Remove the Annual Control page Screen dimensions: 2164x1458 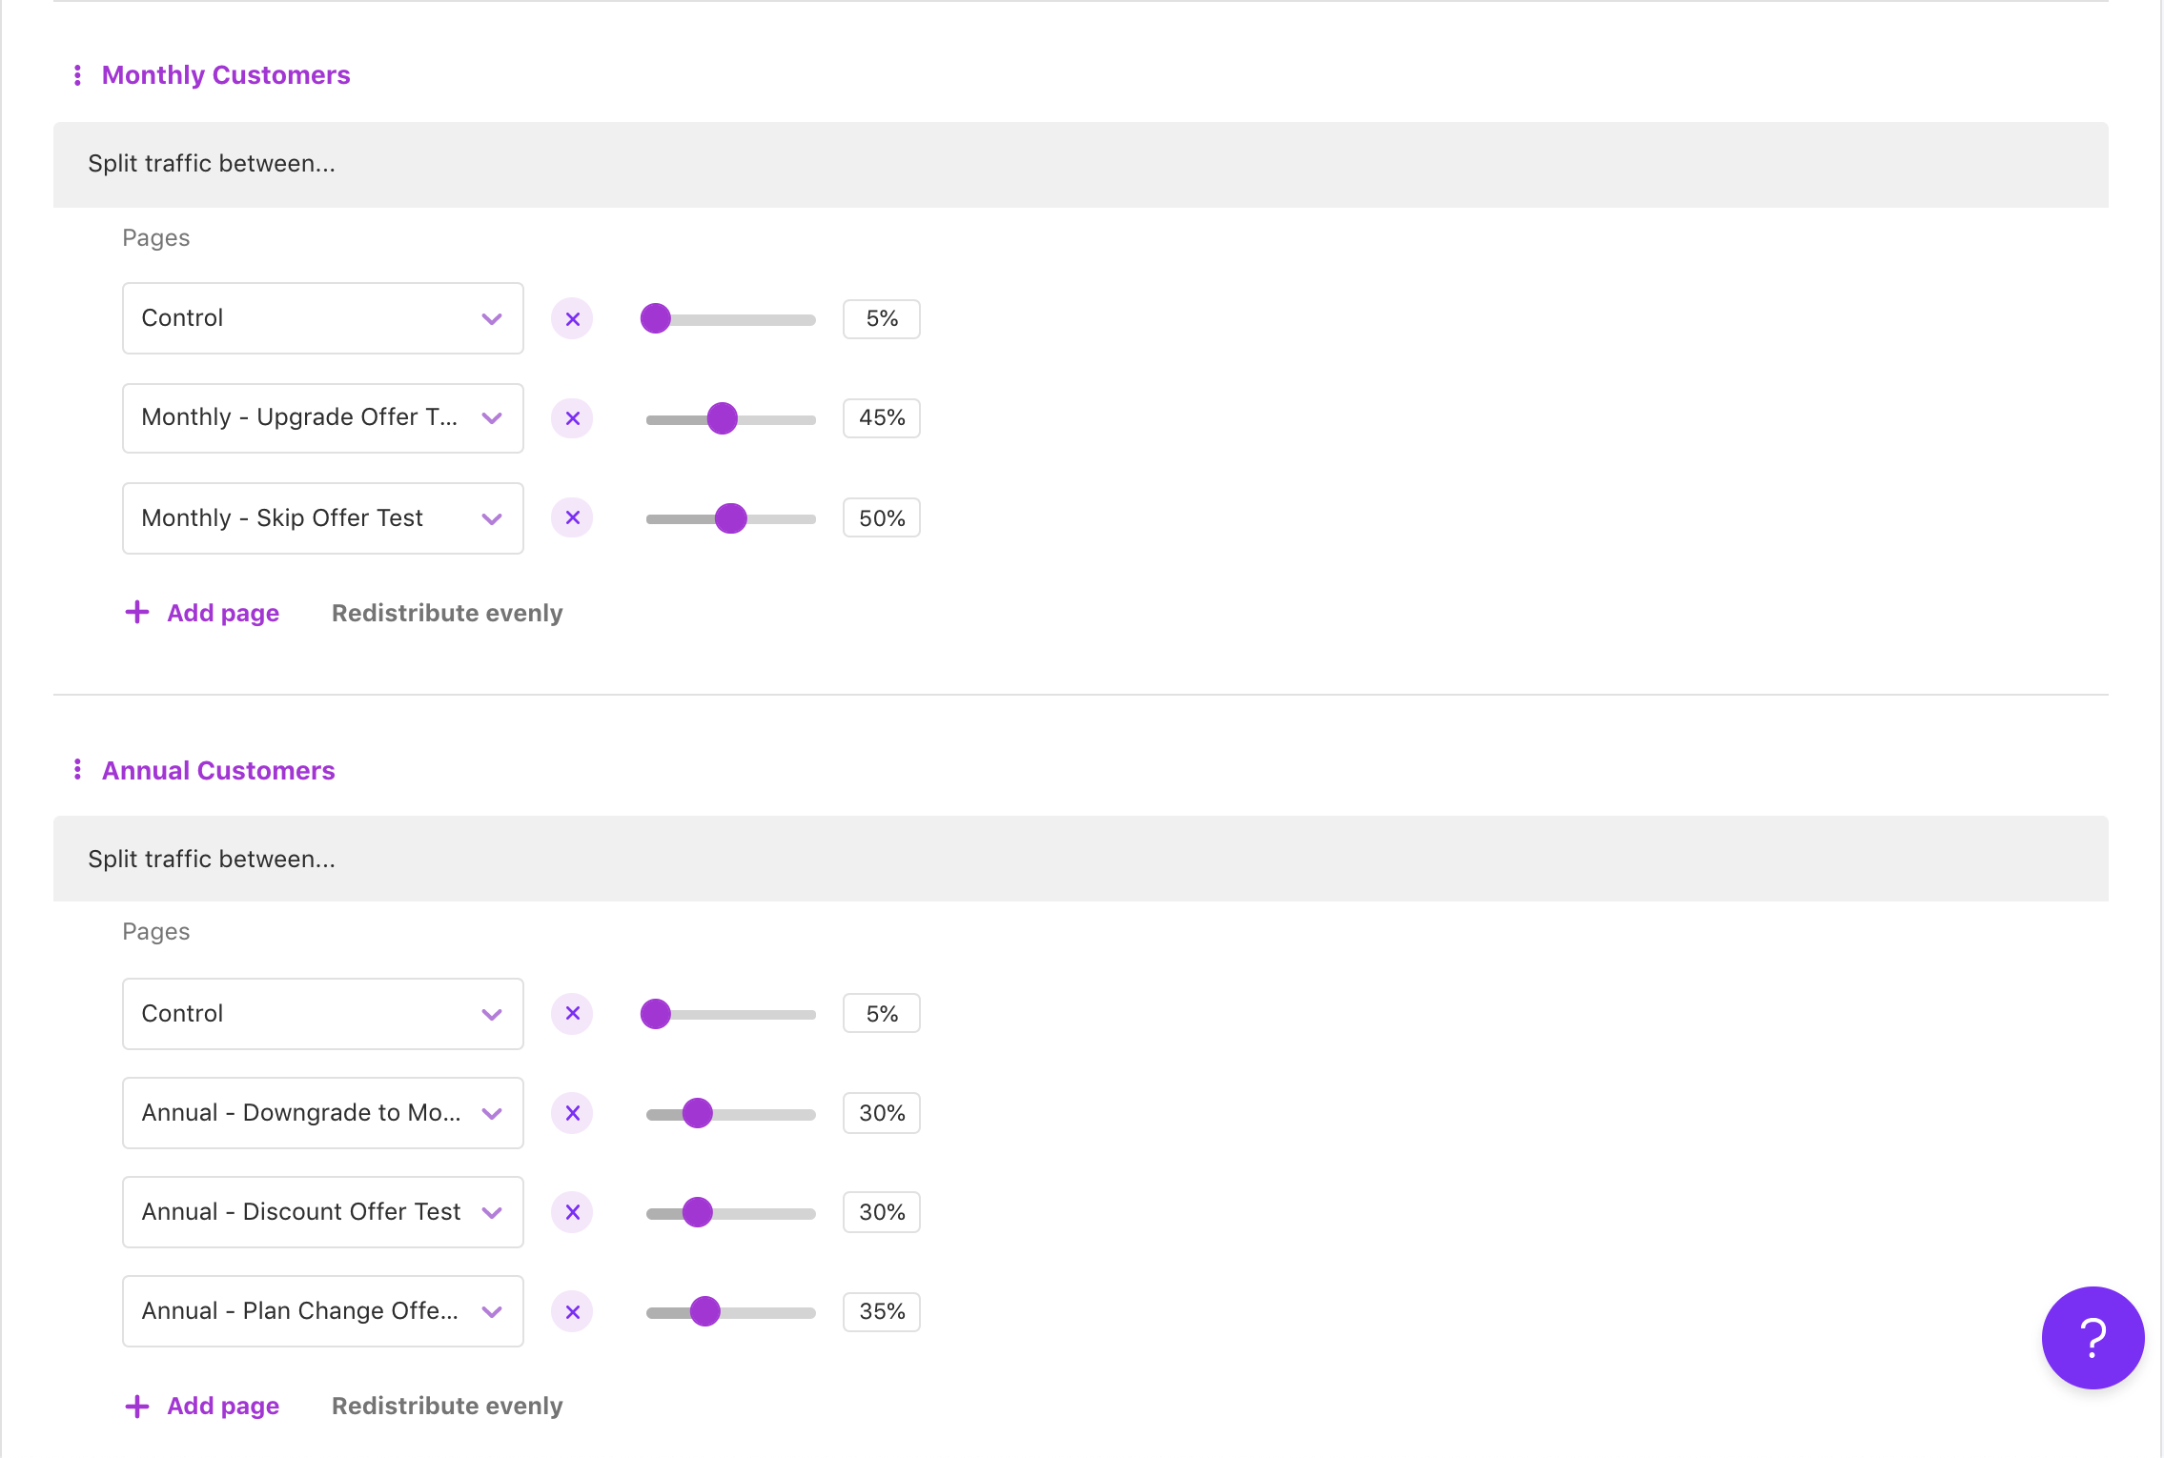coord(572,1014)
